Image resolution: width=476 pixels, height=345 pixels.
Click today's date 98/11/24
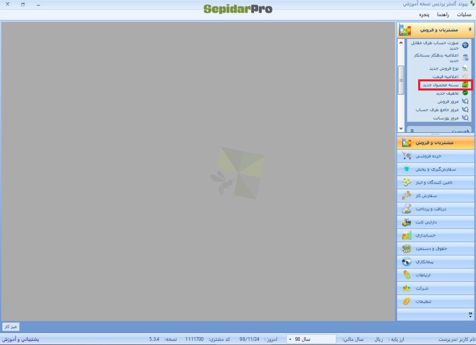249,339
